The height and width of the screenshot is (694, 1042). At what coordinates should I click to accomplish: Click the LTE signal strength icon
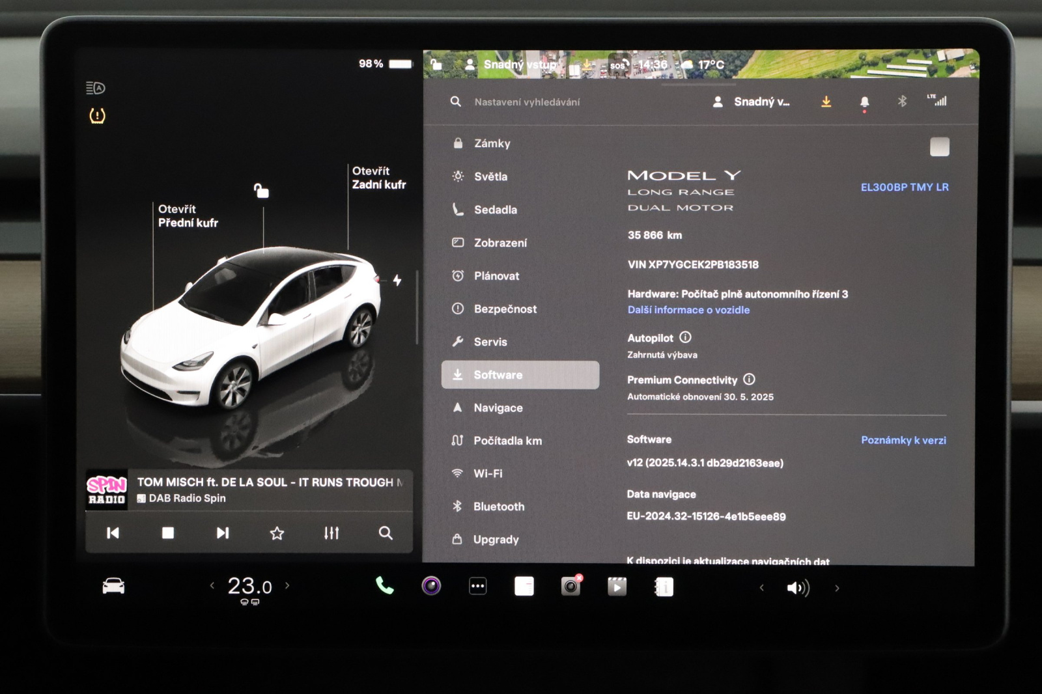tap(937, 100)
